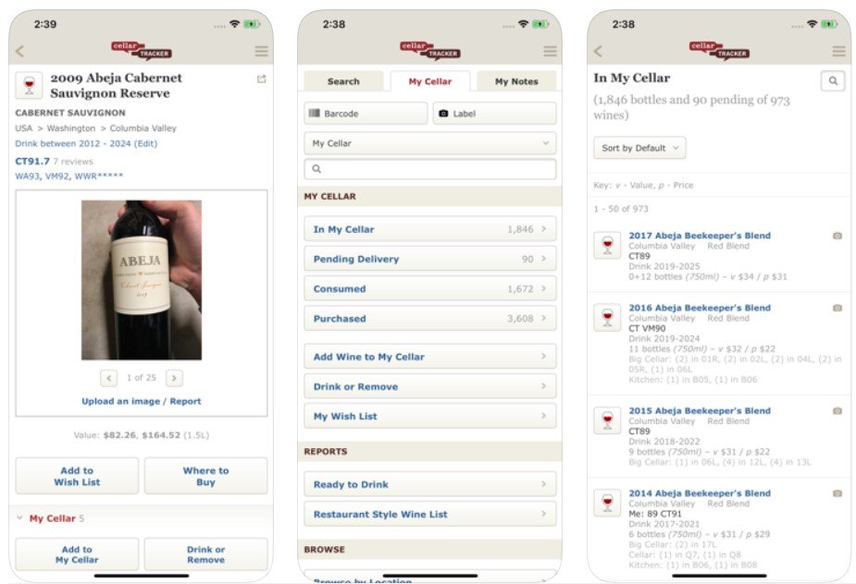The width and height of the screenshot is (856, 584).
Task: Open the Pending Delivery list row
Action: (x=430, y=259)
